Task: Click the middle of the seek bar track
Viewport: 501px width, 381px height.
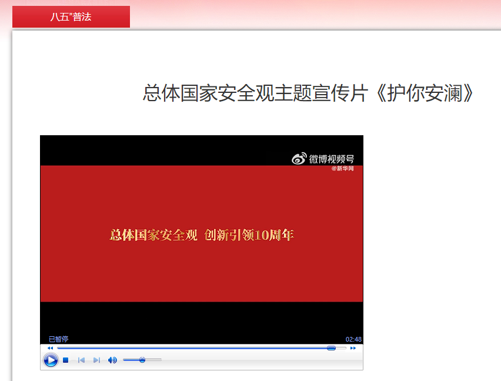Action: pos(202,348)
